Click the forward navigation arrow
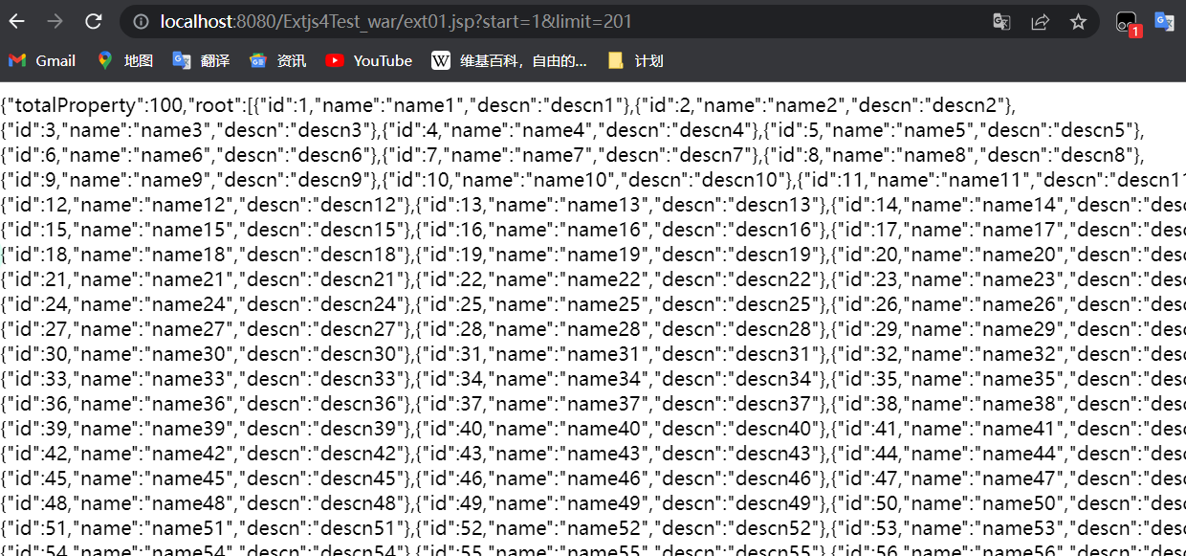1186x556 pixels. pos(55,21)
